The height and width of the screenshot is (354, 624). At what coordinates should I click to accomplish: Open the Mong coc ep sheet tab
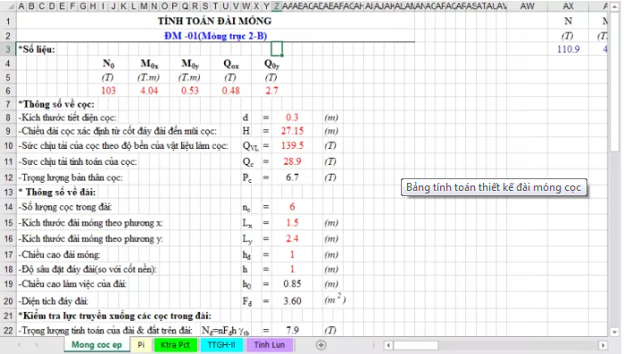[96, 345]
